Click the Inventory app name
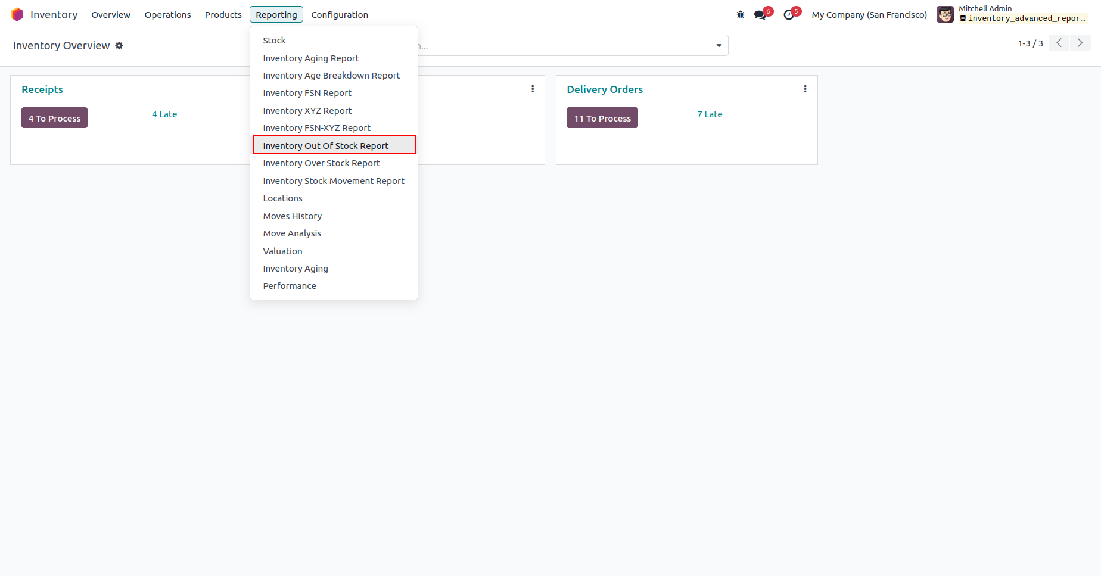This screenshot has width=1101, height=576. click(54, 14)
